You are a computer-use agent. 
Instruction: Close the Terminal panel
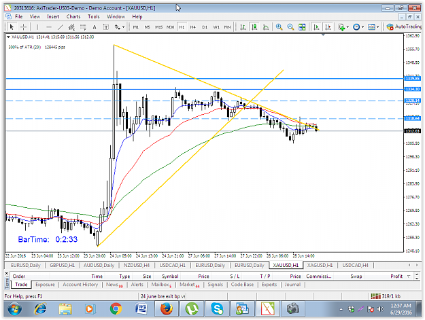(7, 273)
